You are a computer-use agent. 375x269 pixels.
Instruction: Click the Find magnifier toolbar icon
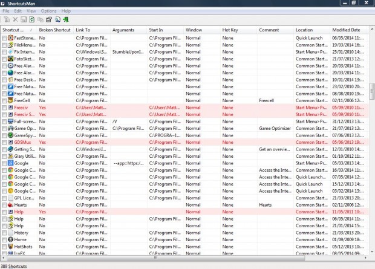pyautogui.click(x=57, y=19)
